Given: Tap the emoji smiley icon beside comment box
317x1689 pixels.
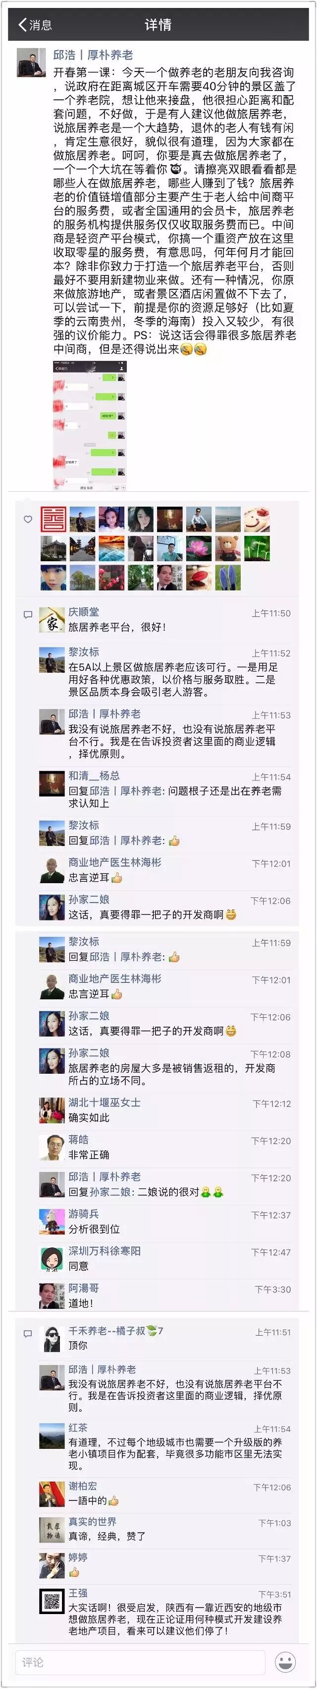Looking at the screenshot, I should pos(286,1661).
